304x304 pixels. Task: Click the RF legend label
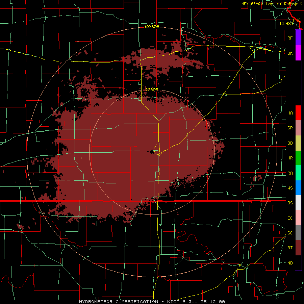[x=290, y=38]
